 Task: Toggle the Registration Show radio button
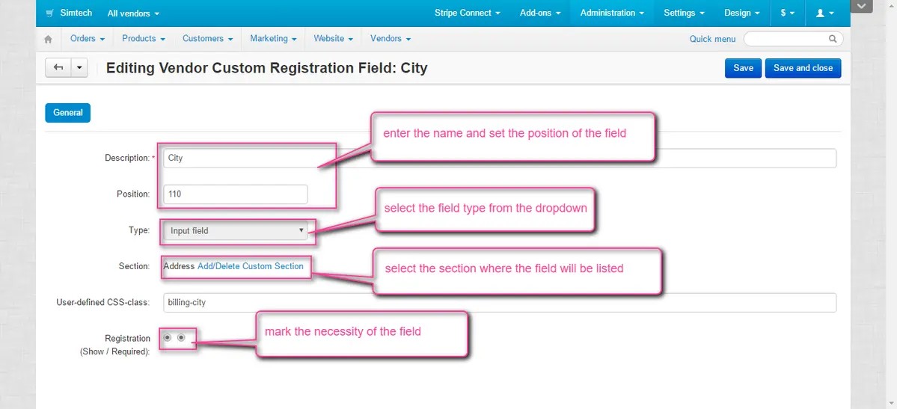(168, 338)
